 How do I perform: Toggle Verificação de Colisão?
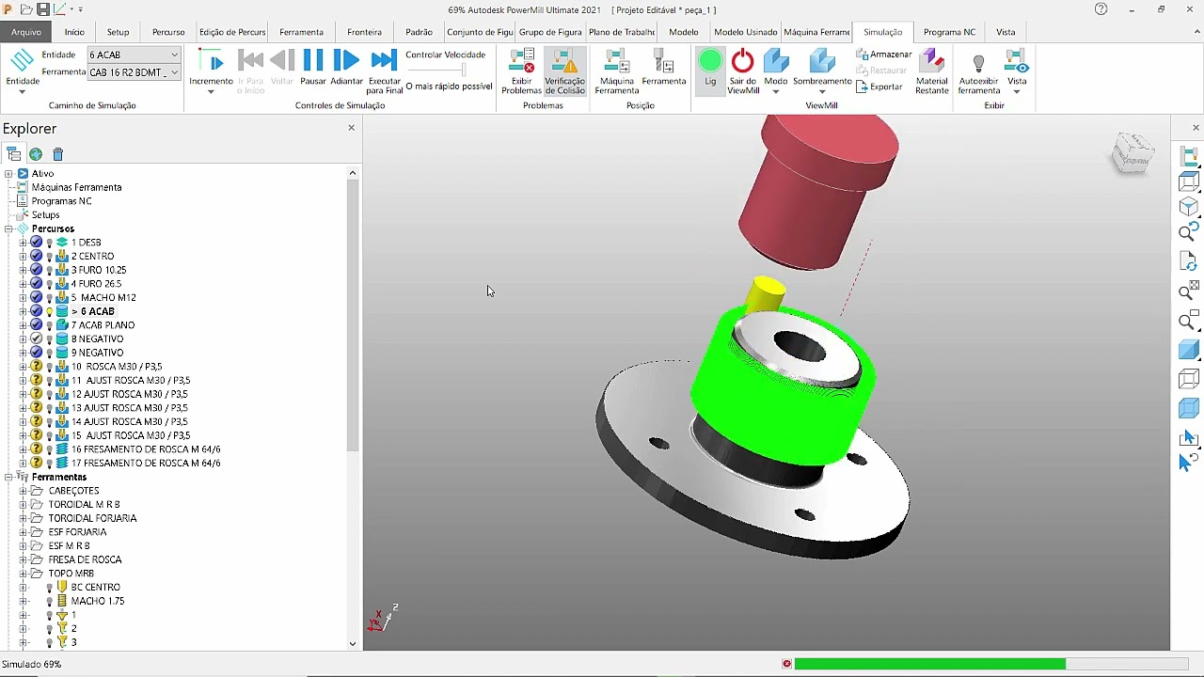point(564,71)
